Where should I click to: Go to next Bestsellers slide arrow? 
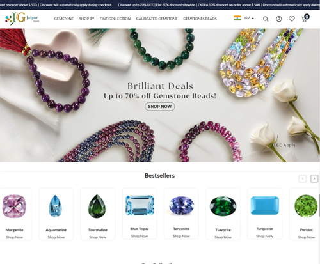314,178
